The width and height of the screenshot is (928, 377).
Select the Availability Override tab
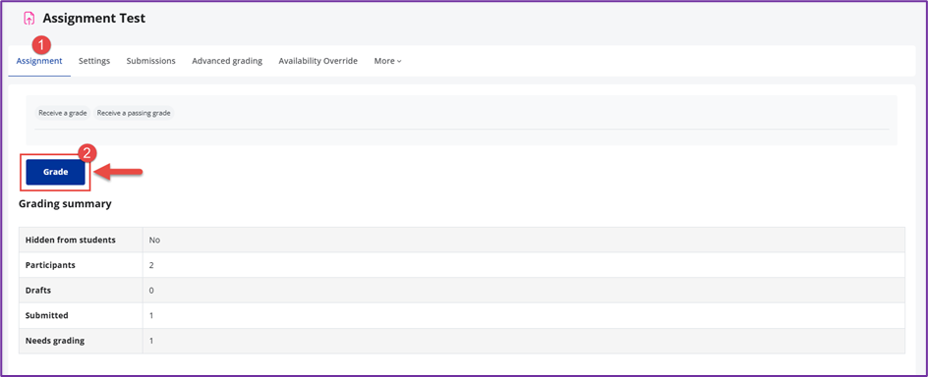coord(318,61)
